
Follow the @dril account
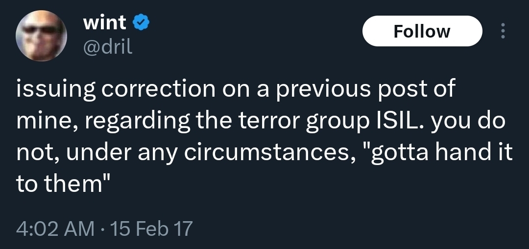pos(422,31)
